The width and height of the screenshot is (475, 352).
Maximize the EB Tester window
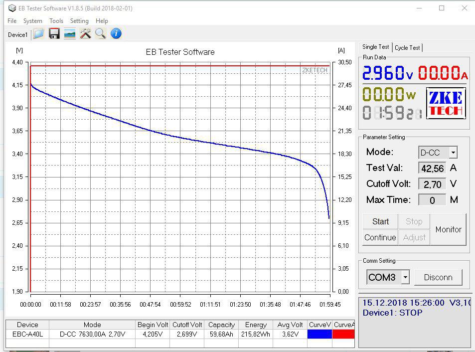(x=442, y=8)
